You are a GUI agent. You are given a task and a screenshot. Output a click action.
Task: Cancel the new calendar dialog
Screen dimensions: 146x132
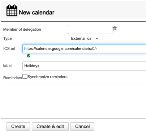82,127
